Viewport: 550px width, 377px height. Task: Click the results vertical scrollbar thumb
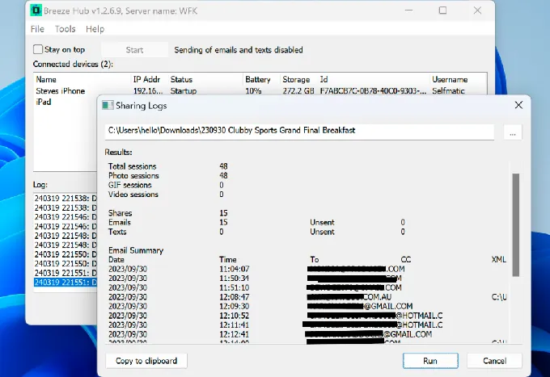coord(516,224)
